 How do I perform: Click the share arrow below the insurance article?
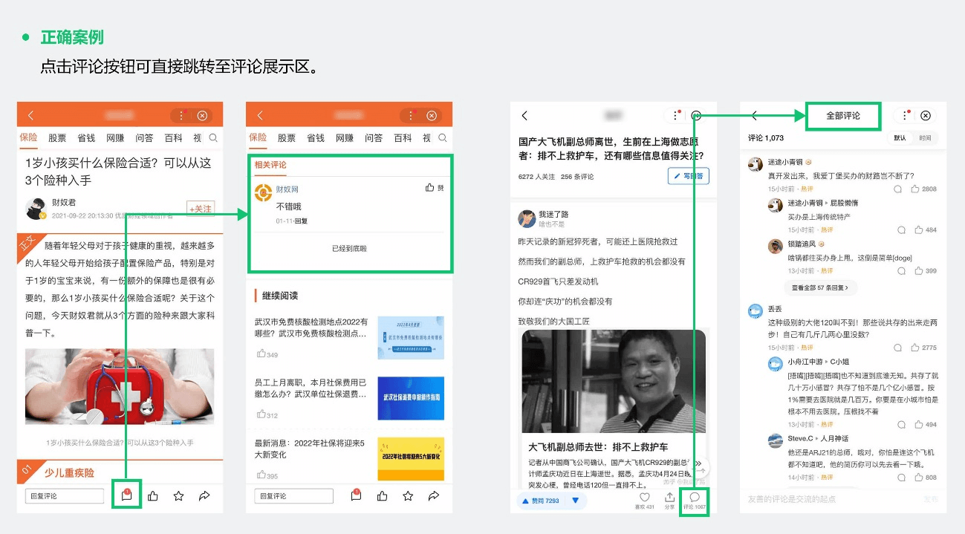pos(204,495)
